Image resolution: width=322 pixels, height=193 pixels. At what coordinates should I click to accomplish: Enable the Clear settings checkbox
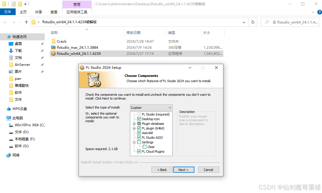pyautogui.click(x=144, y=147)
